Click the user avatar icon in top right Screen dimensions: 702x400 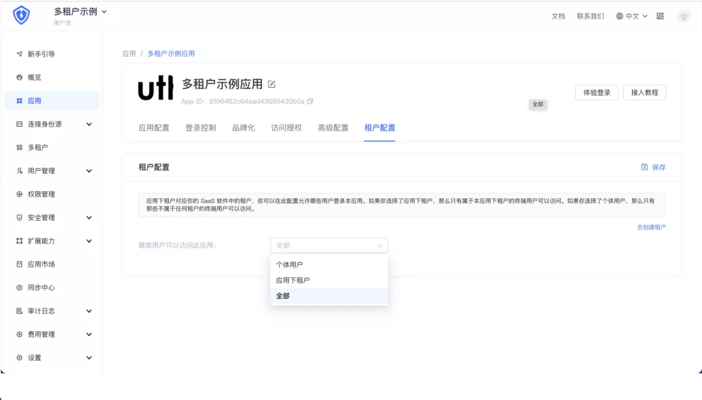[683, 16]
